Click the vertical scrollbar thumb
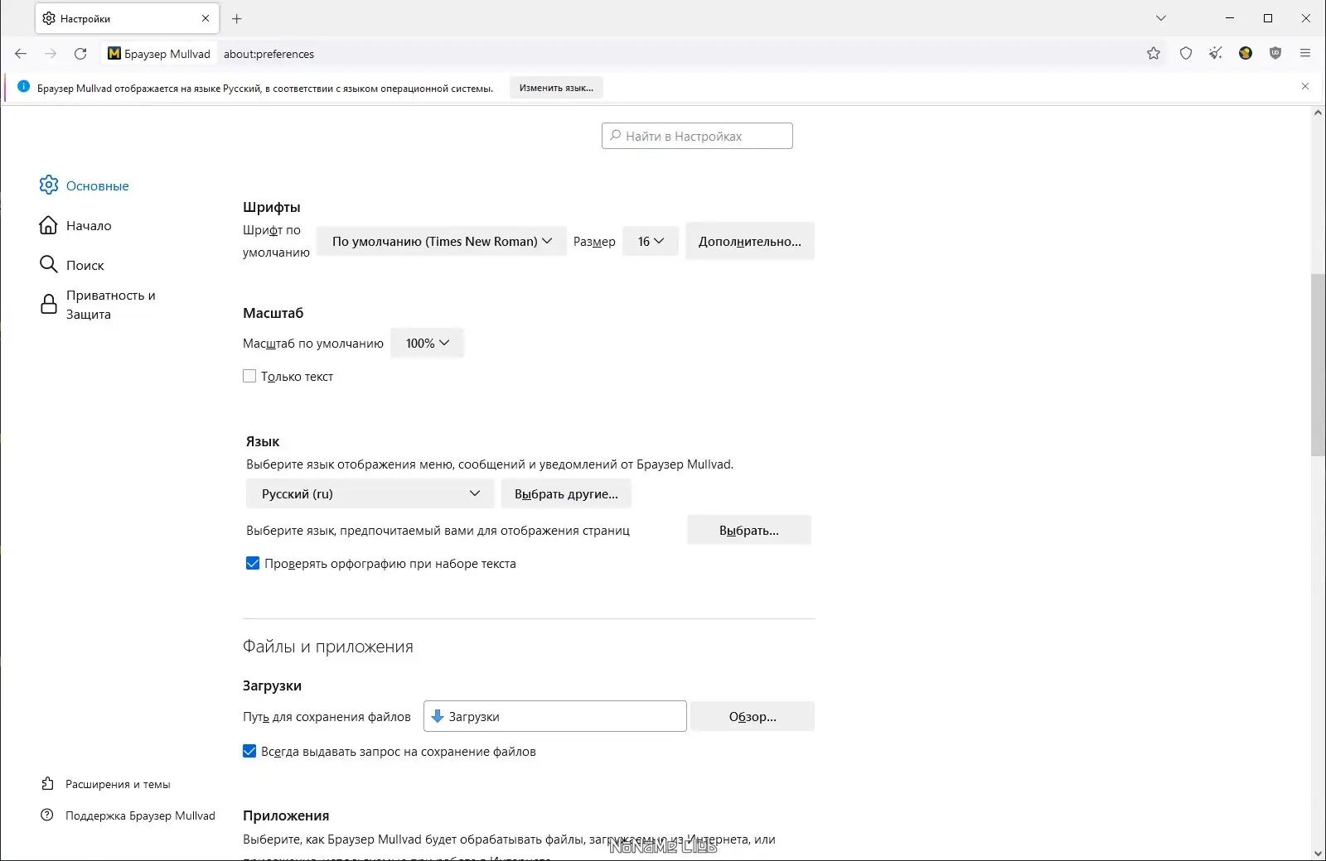The height and width of the screenshot is (861, 1326). [x=1318, y=364]
